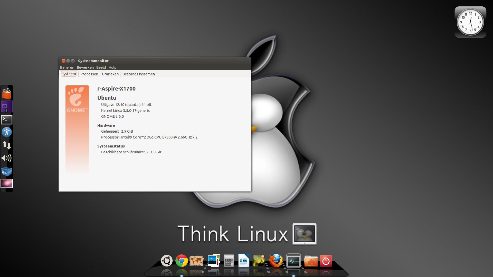Viewport: 493px width, 277px height.
Task: Open the Bewerken menu
Action: point(85,67)
